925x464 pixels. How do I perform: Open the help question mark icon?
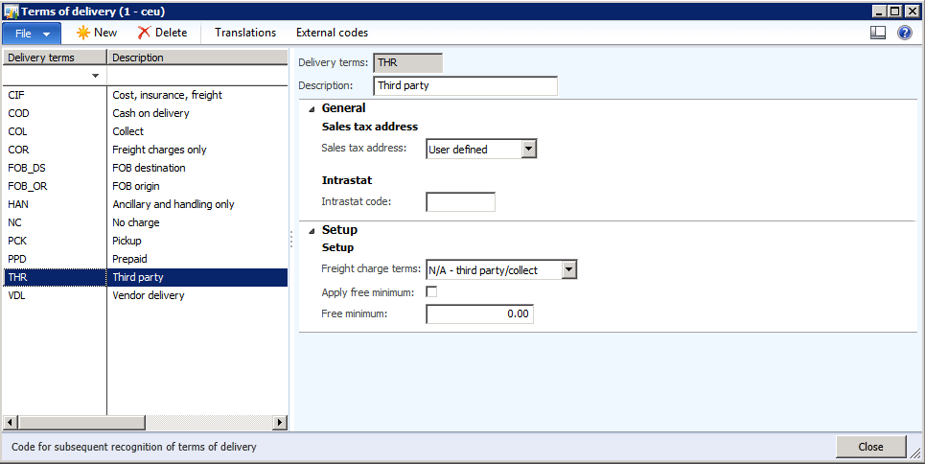coord(904,33)
